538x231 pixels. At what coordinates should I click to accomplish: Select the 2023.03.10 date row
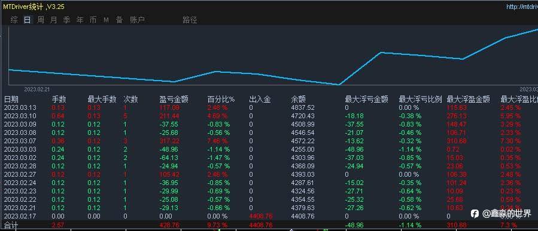(20, 116)
